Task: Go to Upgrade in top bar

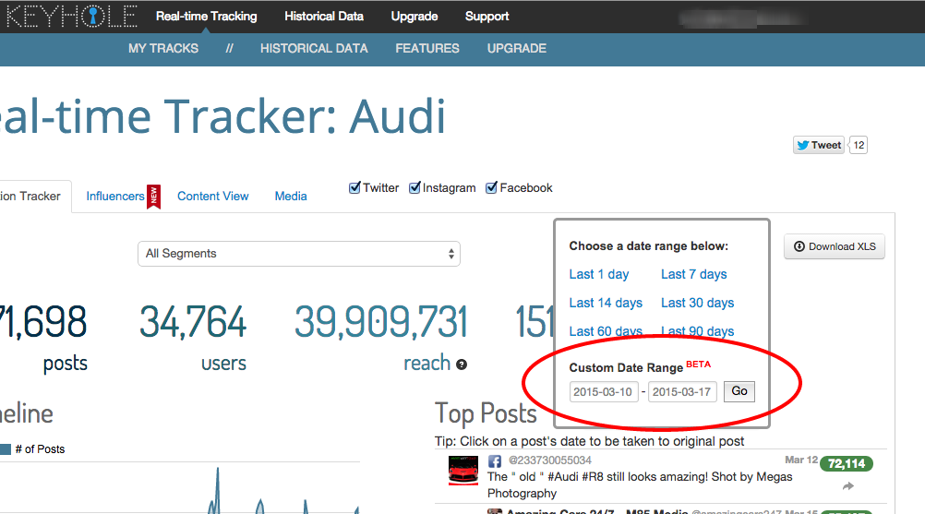Action: 414,17
